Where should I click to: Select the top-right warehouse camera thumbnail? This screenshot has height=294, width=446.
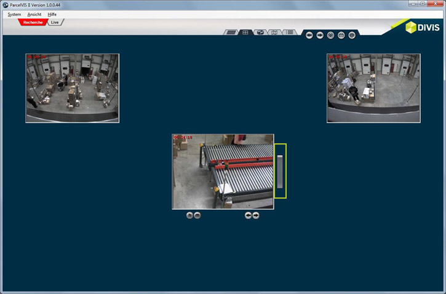[x=373, y=88]
